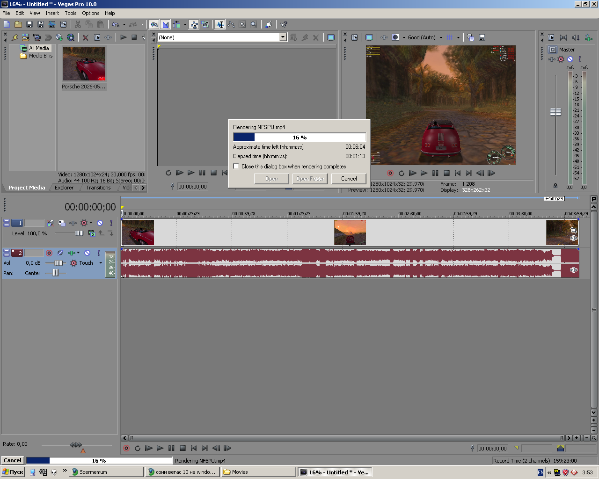Switch to Movies folder in taskbar
599x479 pixels.
coord(258,472)
